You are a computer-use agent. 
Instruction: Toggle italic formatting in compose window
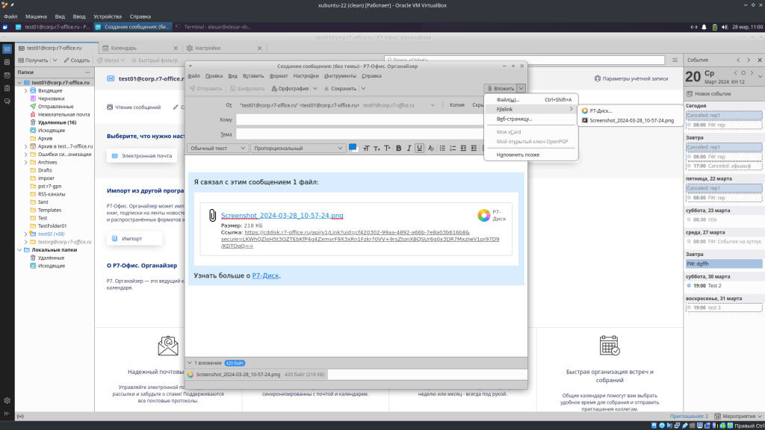[409, 149]
